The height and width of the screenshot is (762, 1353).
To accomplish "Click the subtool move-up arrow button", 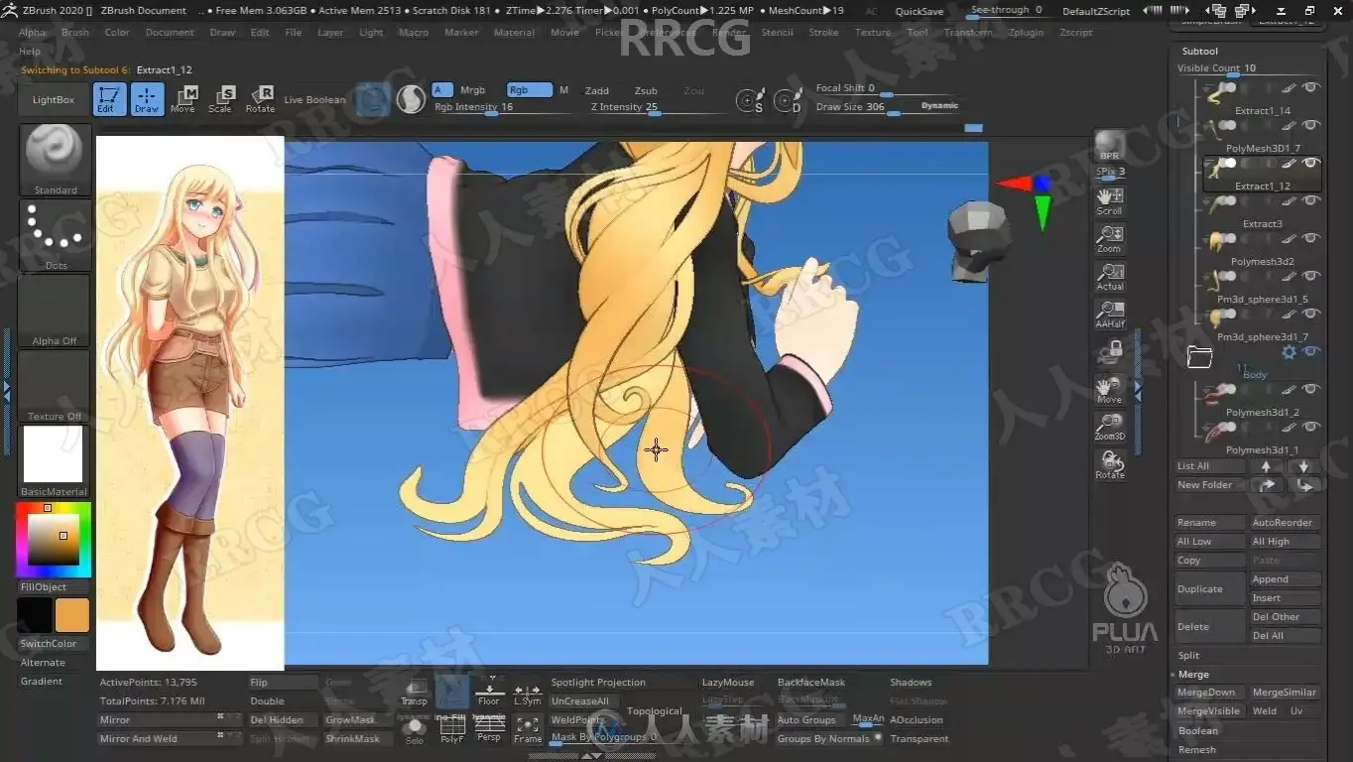I will coord(1266,466).
